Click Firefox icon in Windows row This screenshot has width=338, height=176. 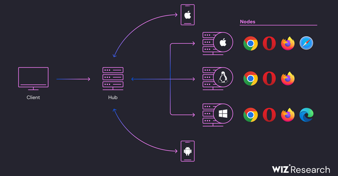(288, 115)
